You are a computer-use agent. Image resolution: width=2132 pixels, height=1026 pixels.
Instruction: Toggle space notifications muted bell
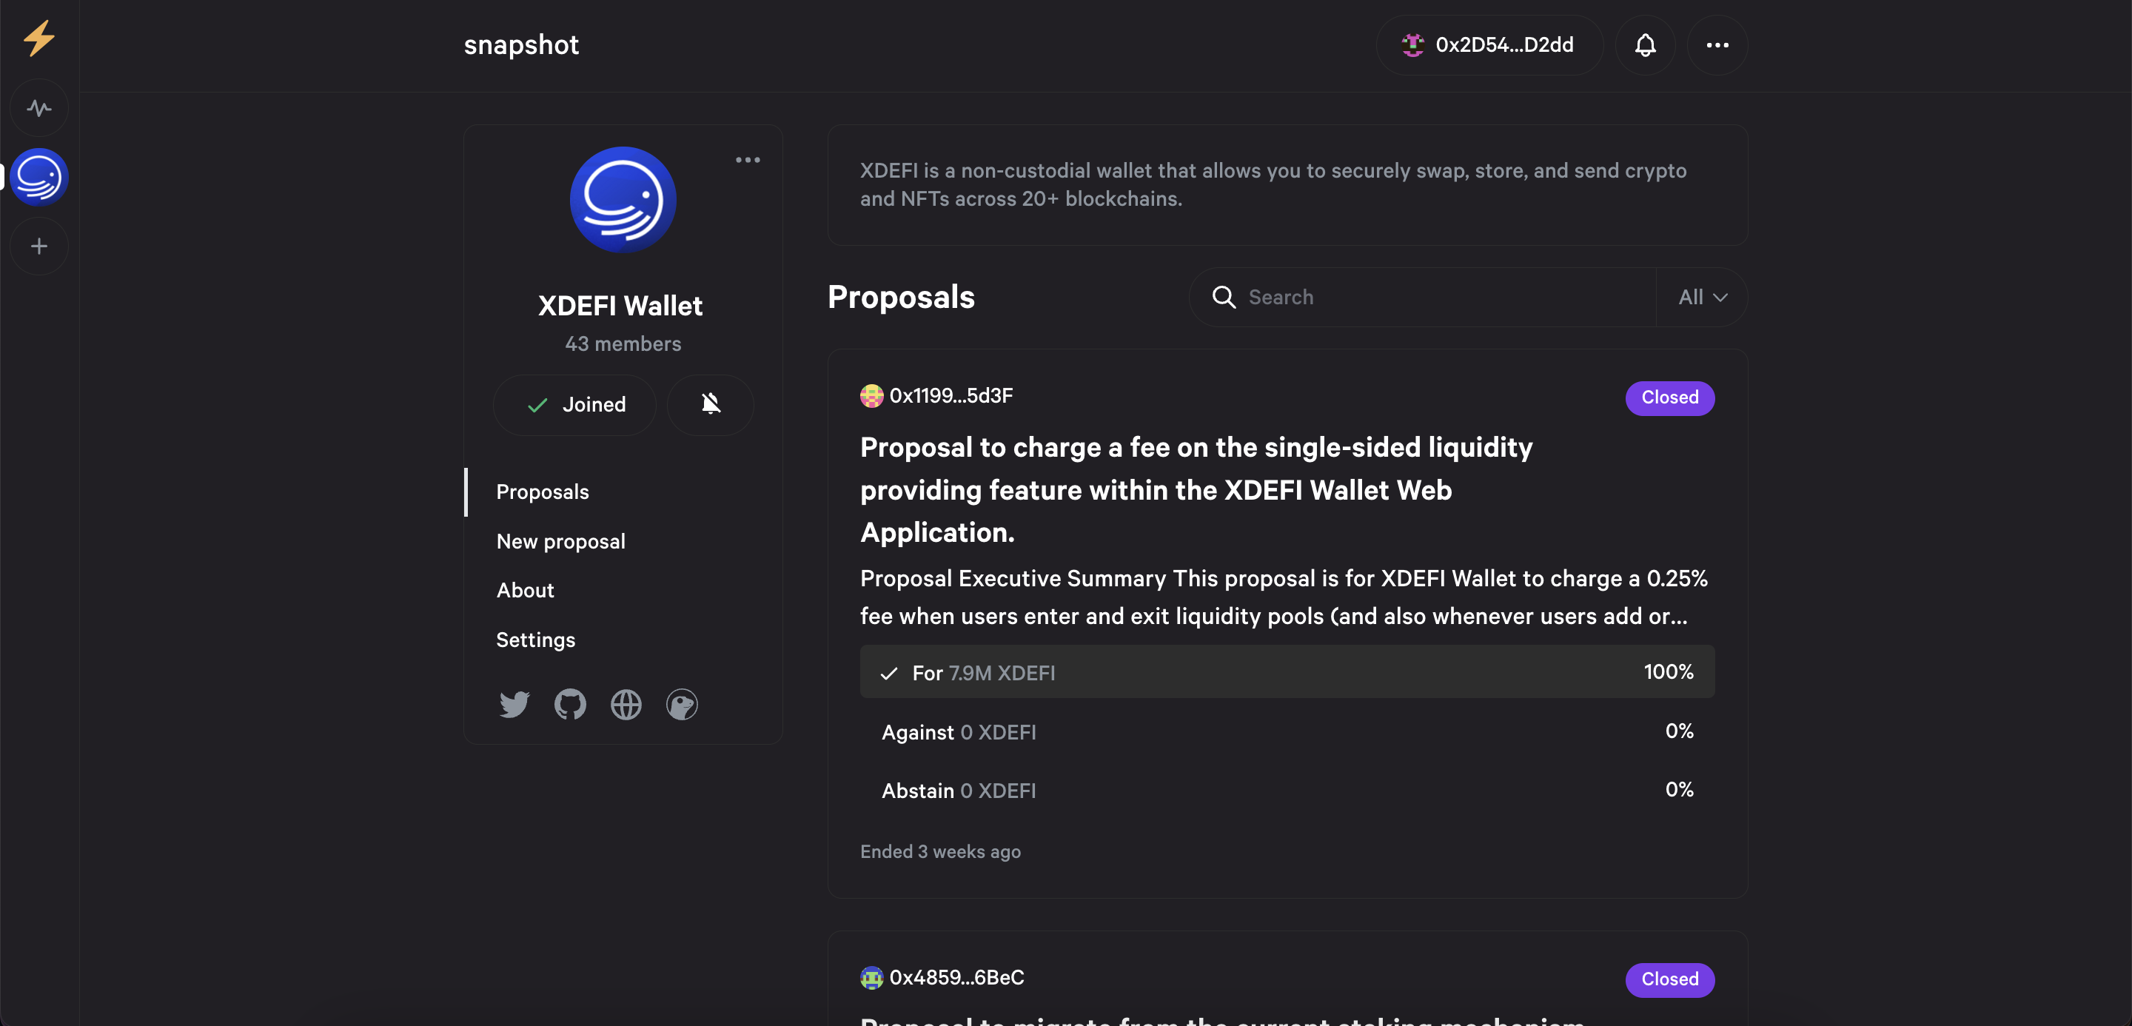(710, 405)
